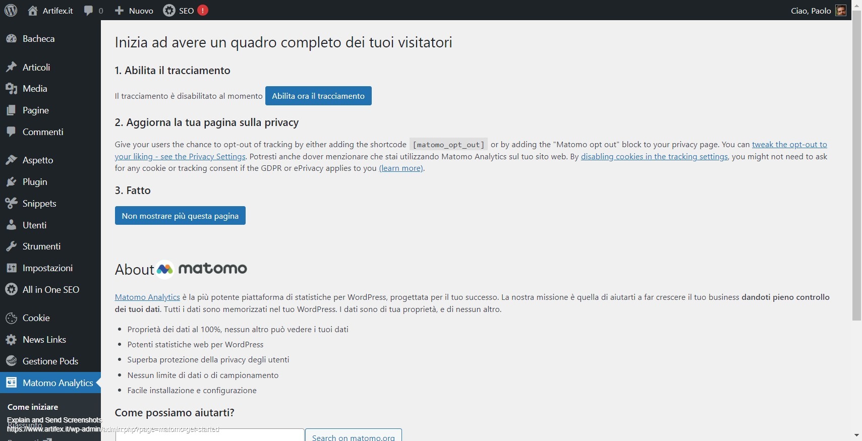This screenshot has height=441, width=862.
Task: Click Search on matomo.org button
Action: tap(354, 436)
